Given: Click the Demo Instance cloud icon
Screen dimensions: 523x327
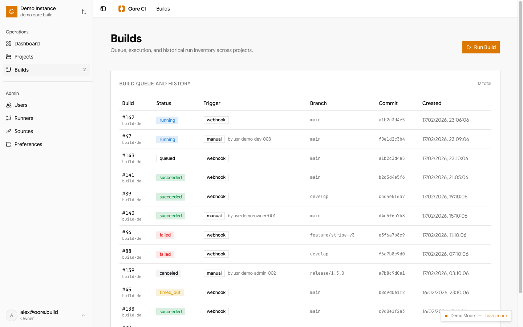Looking at the screenshot, I should tap(12, 12).
